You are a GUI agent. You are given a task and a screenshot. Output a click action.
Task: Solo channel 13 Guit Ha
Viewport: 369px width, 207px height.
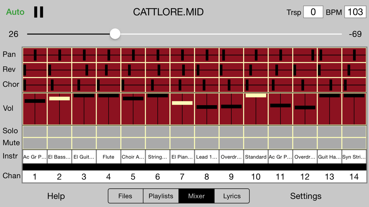330,132
